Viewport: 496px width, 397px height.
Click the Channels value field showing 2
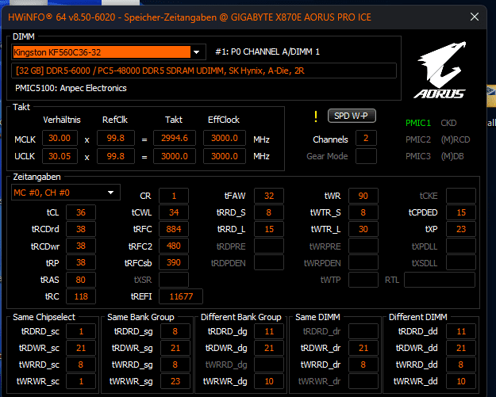point(366,138)
